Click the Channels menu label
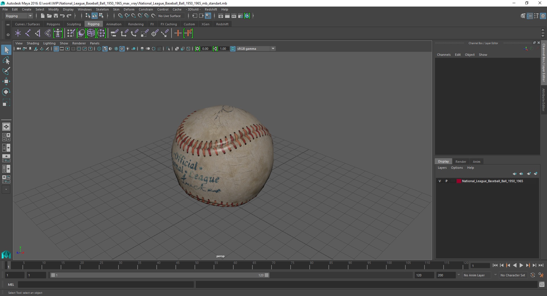 coord(444,55)
